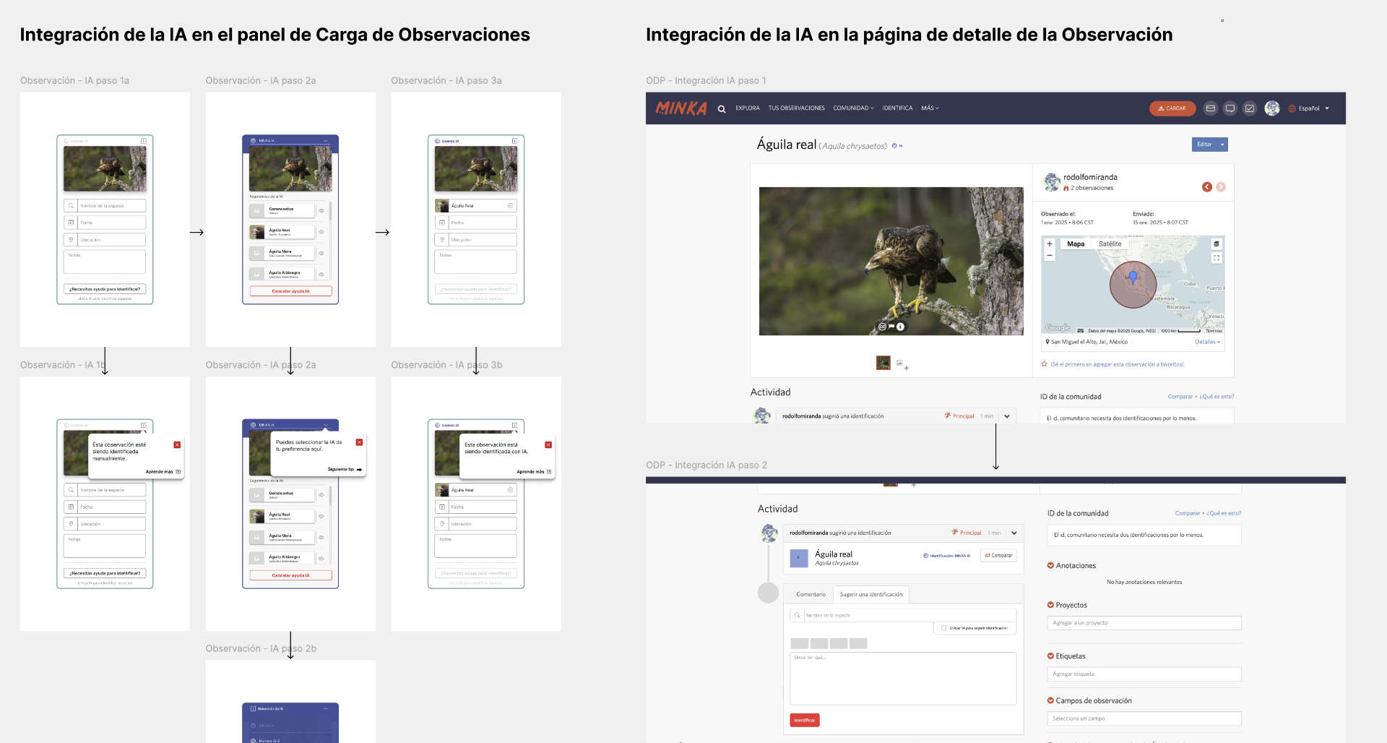Expand the Detalles dropdown under map
The height and width of the screenshot is (743, 1387).
tap(1207, 342)
